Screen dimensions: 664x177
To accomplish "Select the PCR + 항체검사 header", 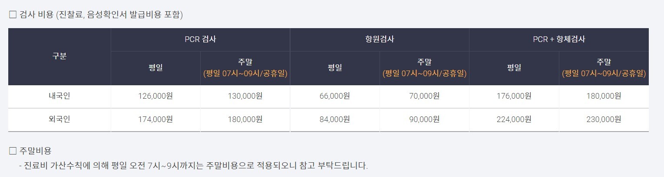I will 559,39.
